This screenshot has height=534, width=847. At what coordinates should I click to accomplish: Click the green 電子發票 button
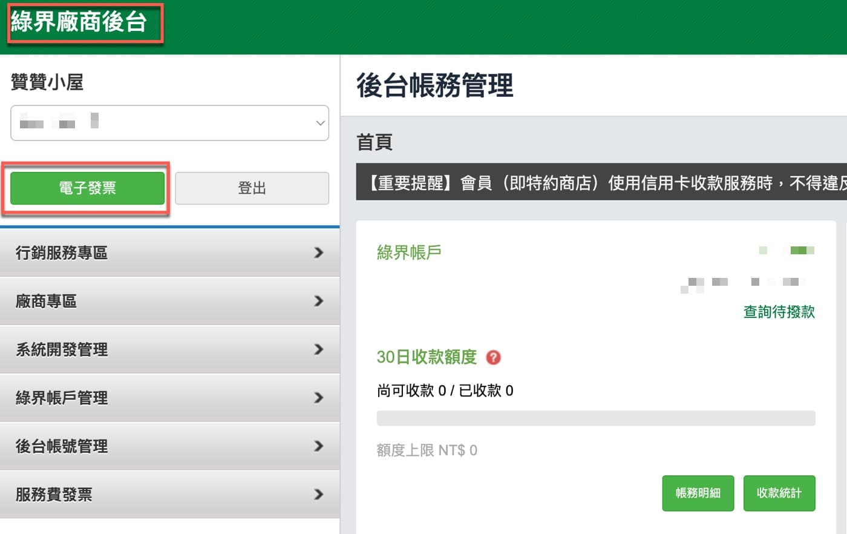click(88, 188)
